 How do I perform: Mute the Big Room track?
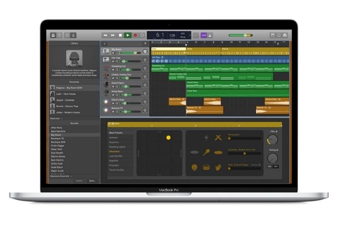113,53
